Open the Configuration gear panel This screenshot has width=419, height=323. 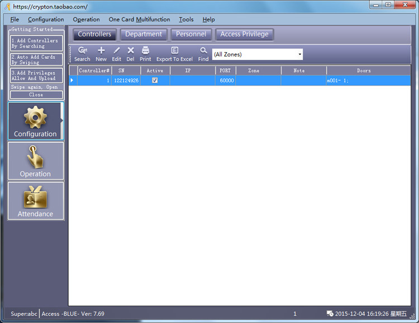point(36,121)
